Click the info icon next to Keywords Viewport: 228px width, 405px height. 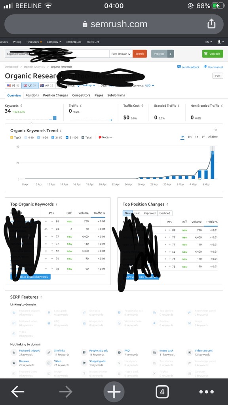pyautogui.click(x=21, y=106)
